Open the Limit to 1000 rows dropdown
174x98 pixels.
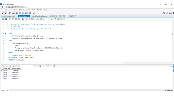[x=42, y=19]
